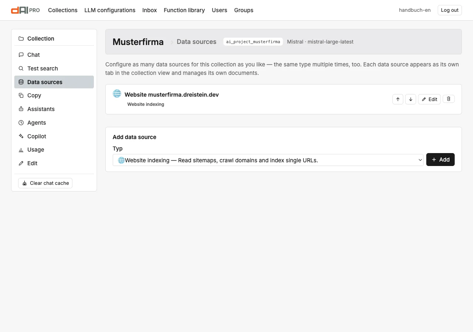The image size is (473, 332).
Task: Click the handbuch-en username
Action: point(415,10)
